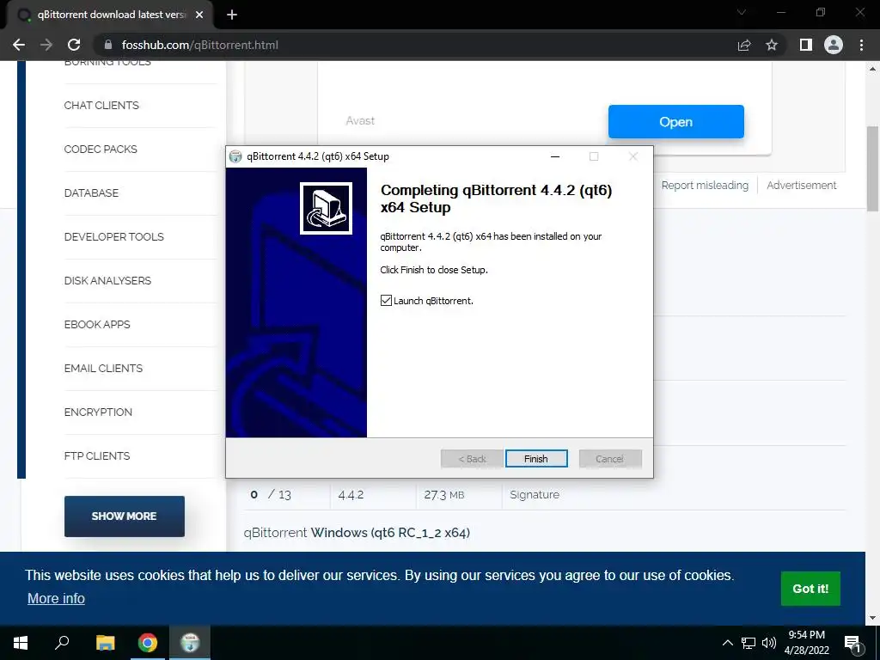The image size is (880, 660).
Task: Open the EBOOK APPS category
Action: tap(97, 324)
